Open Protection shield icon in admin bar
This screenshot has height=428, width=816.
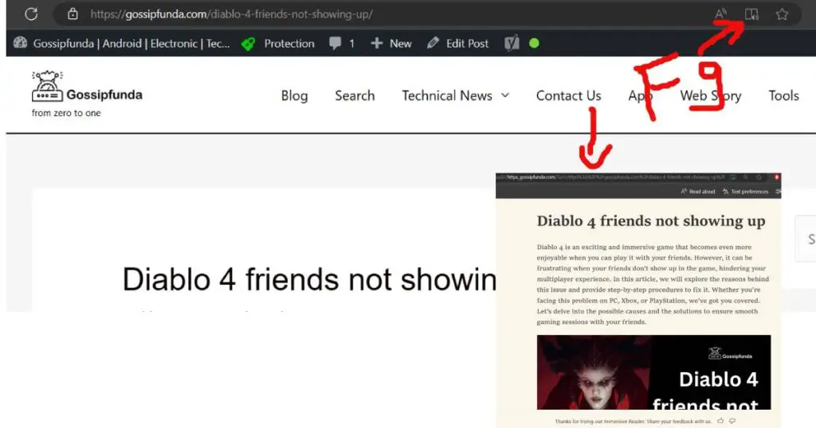249,44
